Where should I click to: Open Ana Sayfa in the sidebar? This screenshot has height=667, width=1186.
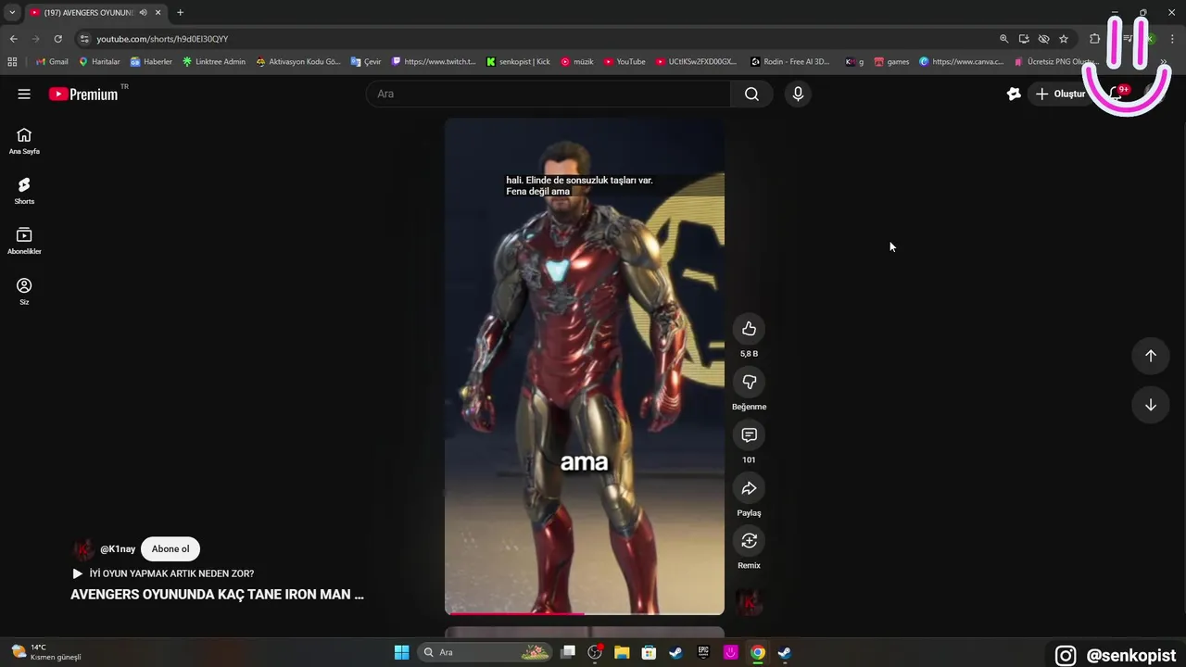click(x=24, y=141)
